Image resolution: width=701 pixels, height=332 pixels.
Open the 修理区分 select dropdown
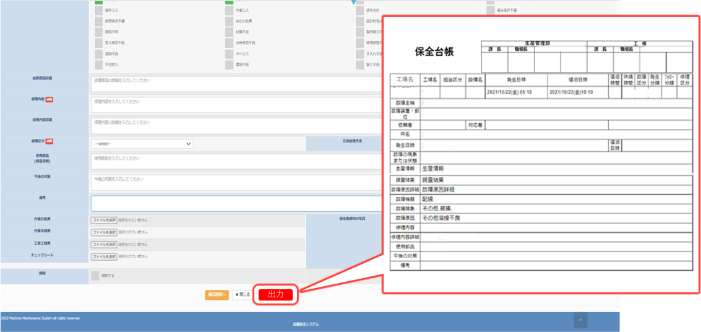pos(142,144)
